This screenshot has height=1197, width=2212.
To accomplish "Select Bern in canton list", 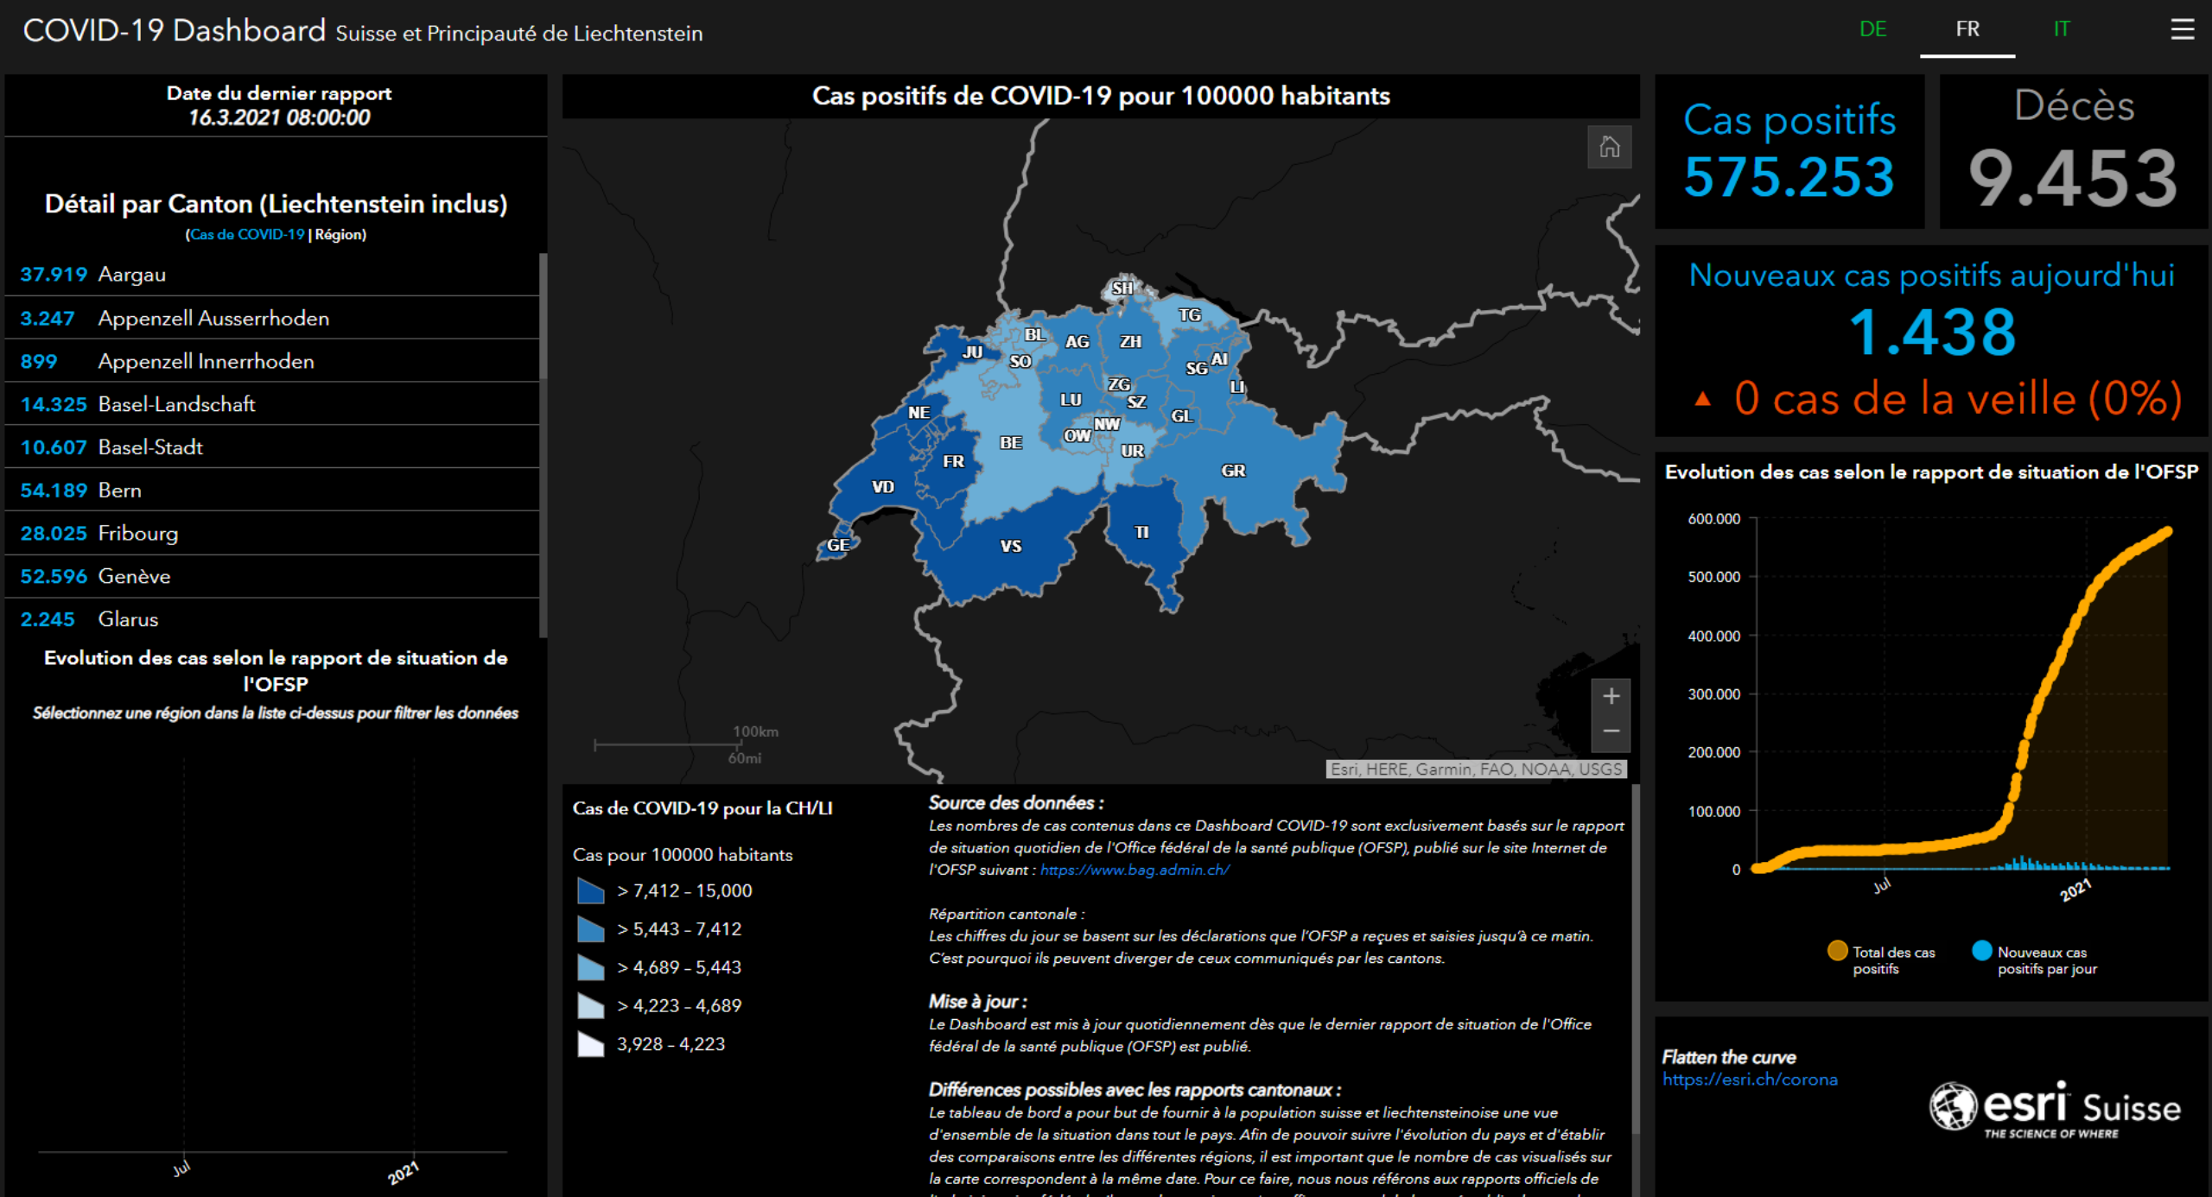I will click(x=272, y=491).
